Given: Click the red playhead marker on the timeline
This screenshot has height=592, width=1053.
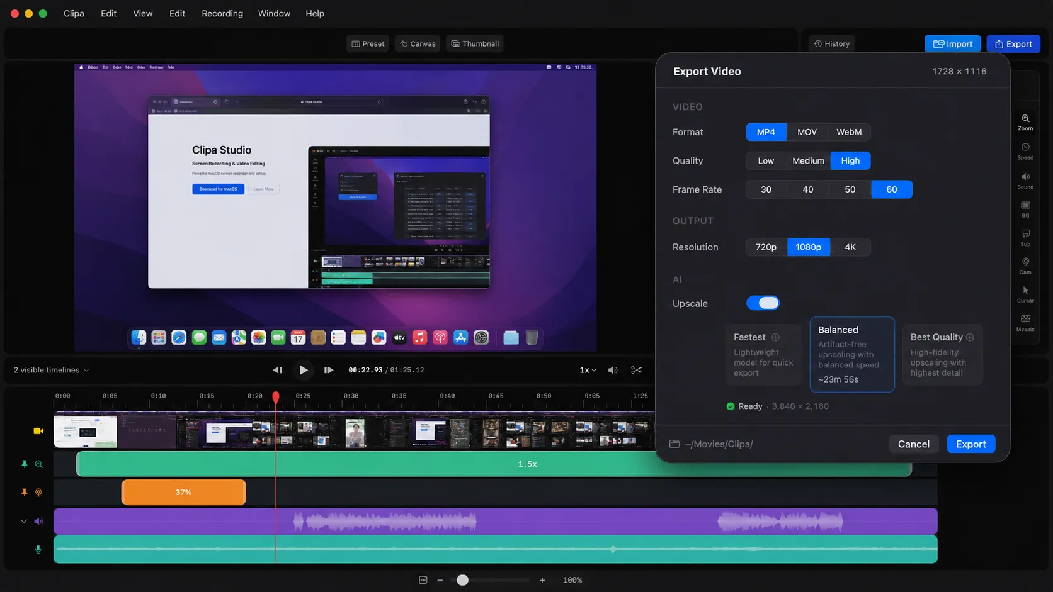Looking at the screenshot, I should click(x=275, y=397).
